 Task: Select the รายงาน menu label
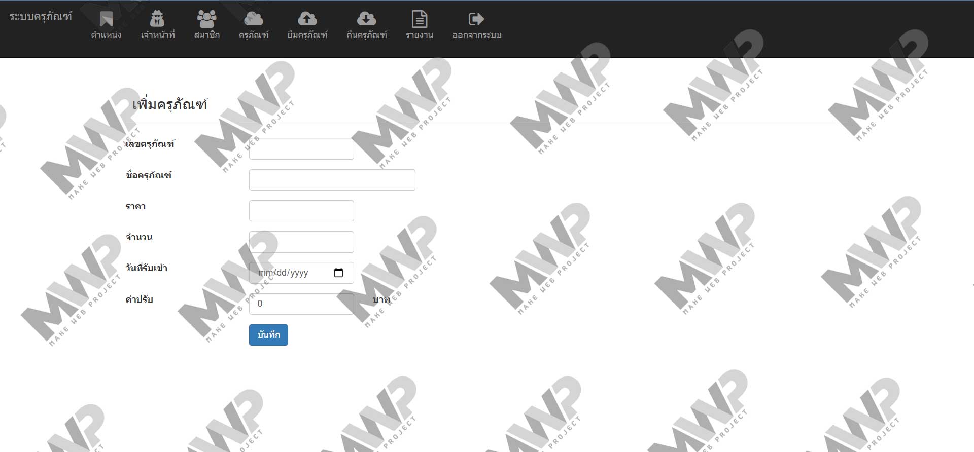pyautogui.click(x=420, y=35)
